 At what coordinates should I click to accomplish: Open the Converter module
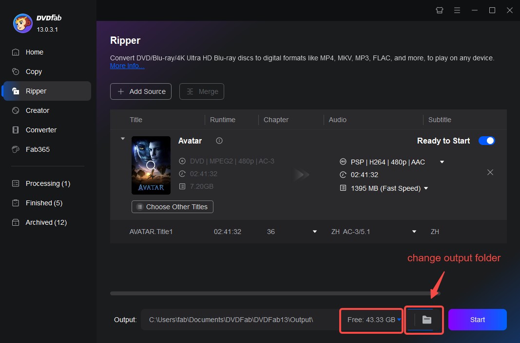(40, 130)
